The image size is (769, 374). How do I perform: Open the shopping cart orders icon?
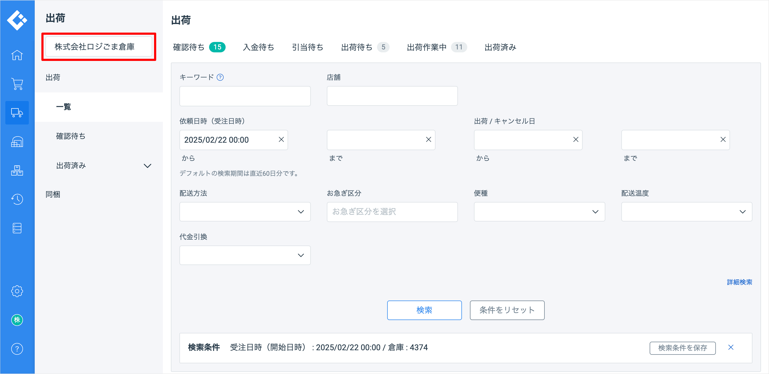tap(17, 84)
